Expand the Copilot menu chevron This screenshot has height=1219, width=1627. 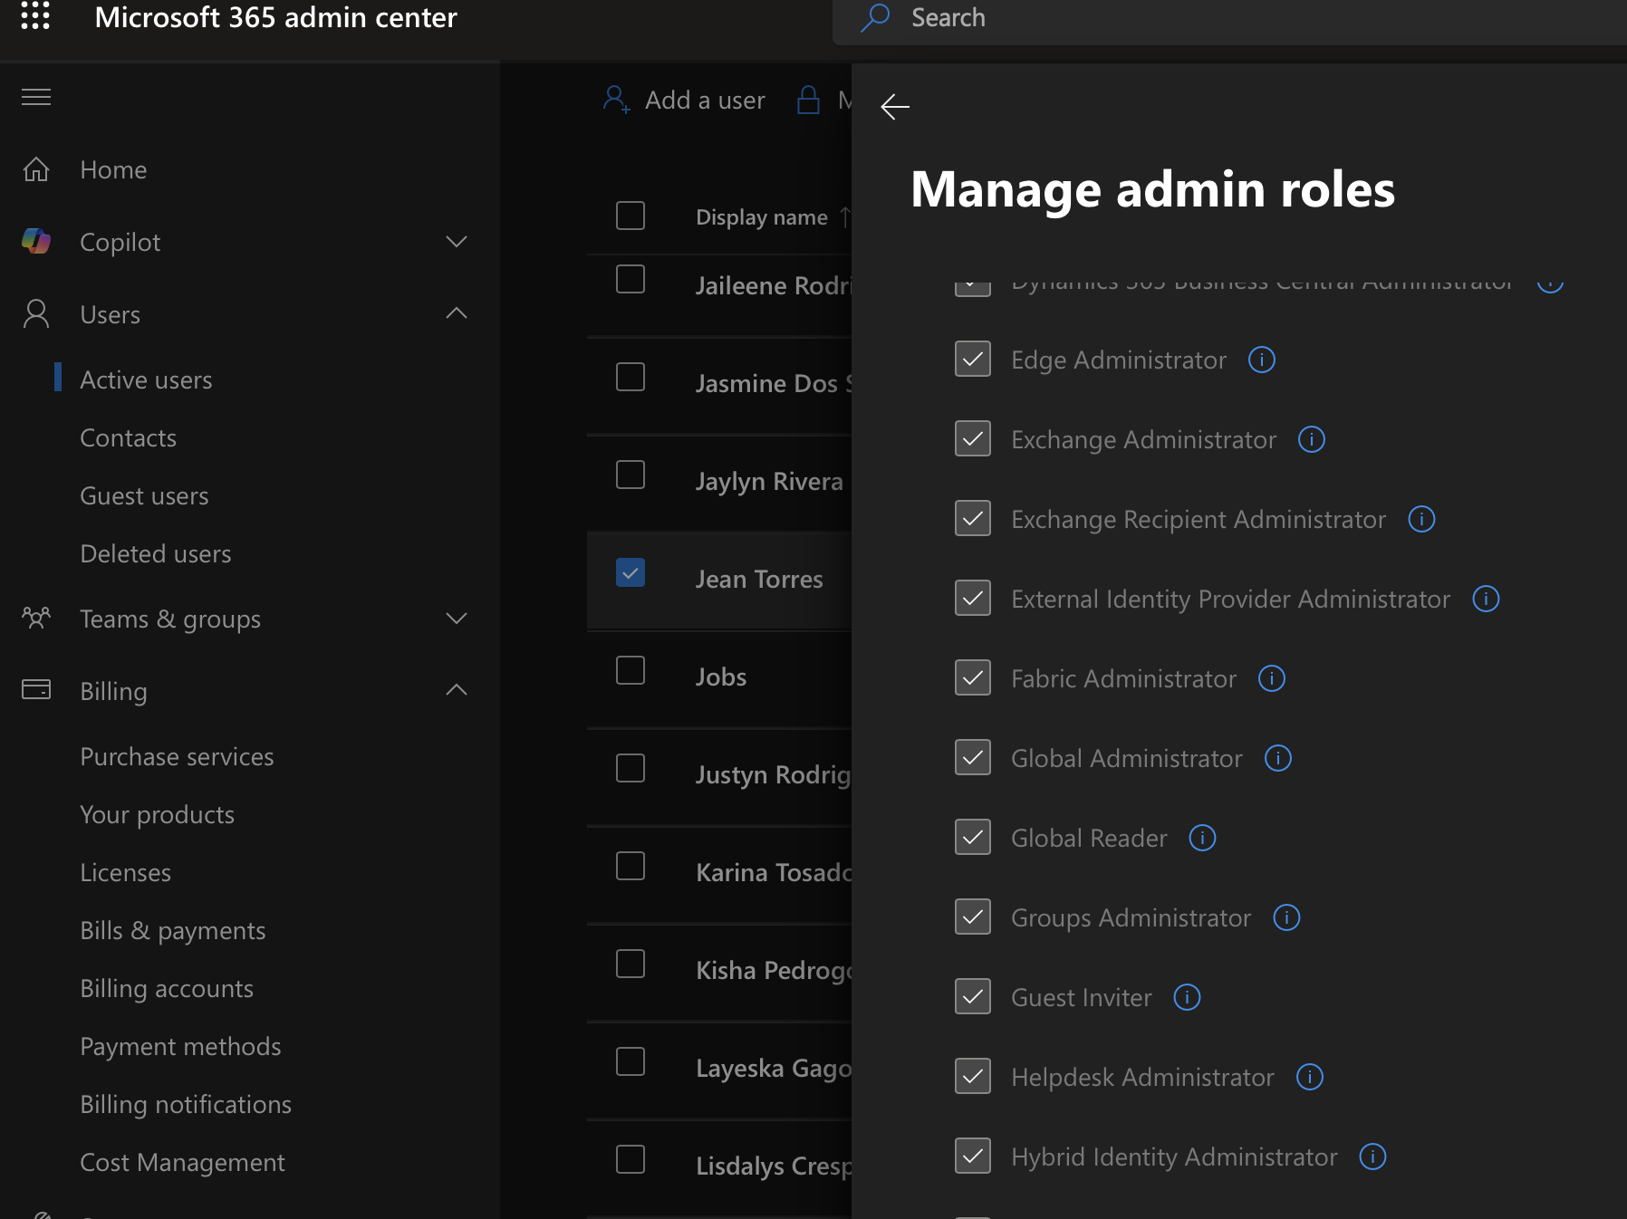pyautogui.click(x=457, y=241)
